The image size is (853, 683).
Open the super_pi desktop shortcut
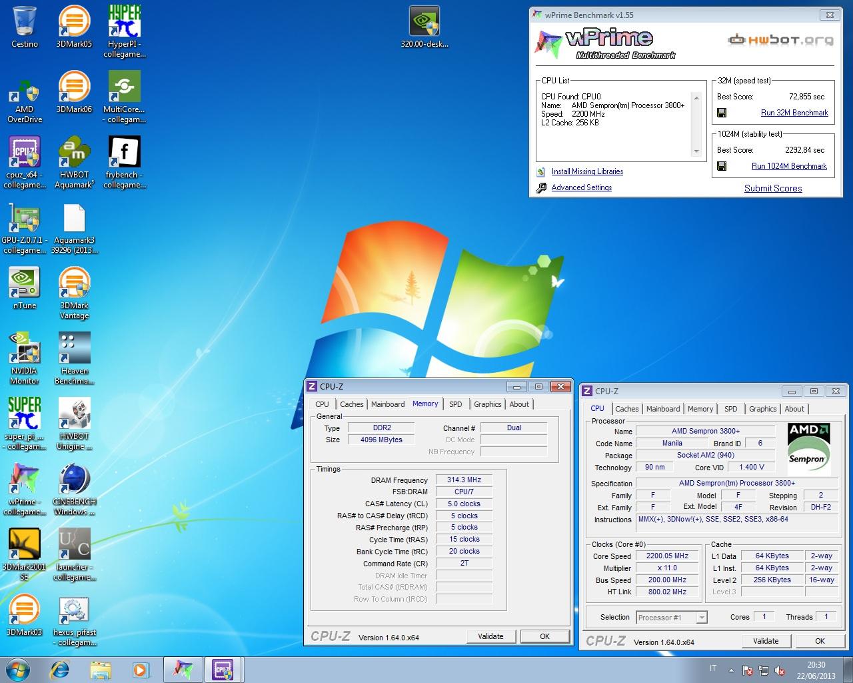[25, 424]
